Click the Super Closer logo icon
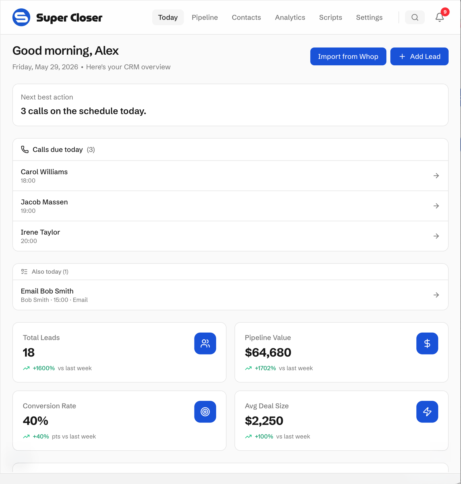Screen dimensions: 461x484 point(21,17)
